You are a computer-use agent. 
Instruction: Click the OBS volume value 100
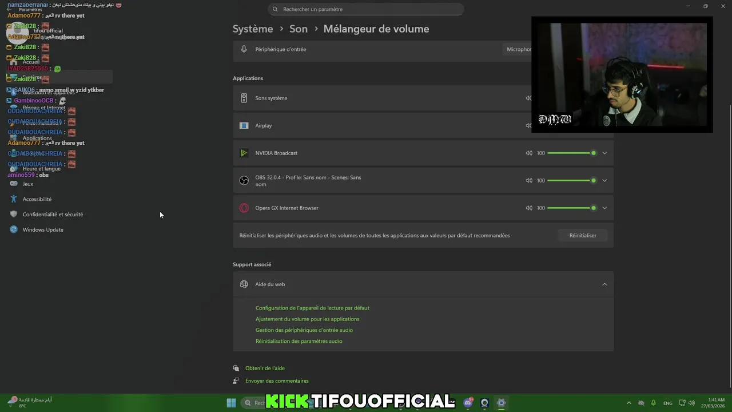point(541,180)
